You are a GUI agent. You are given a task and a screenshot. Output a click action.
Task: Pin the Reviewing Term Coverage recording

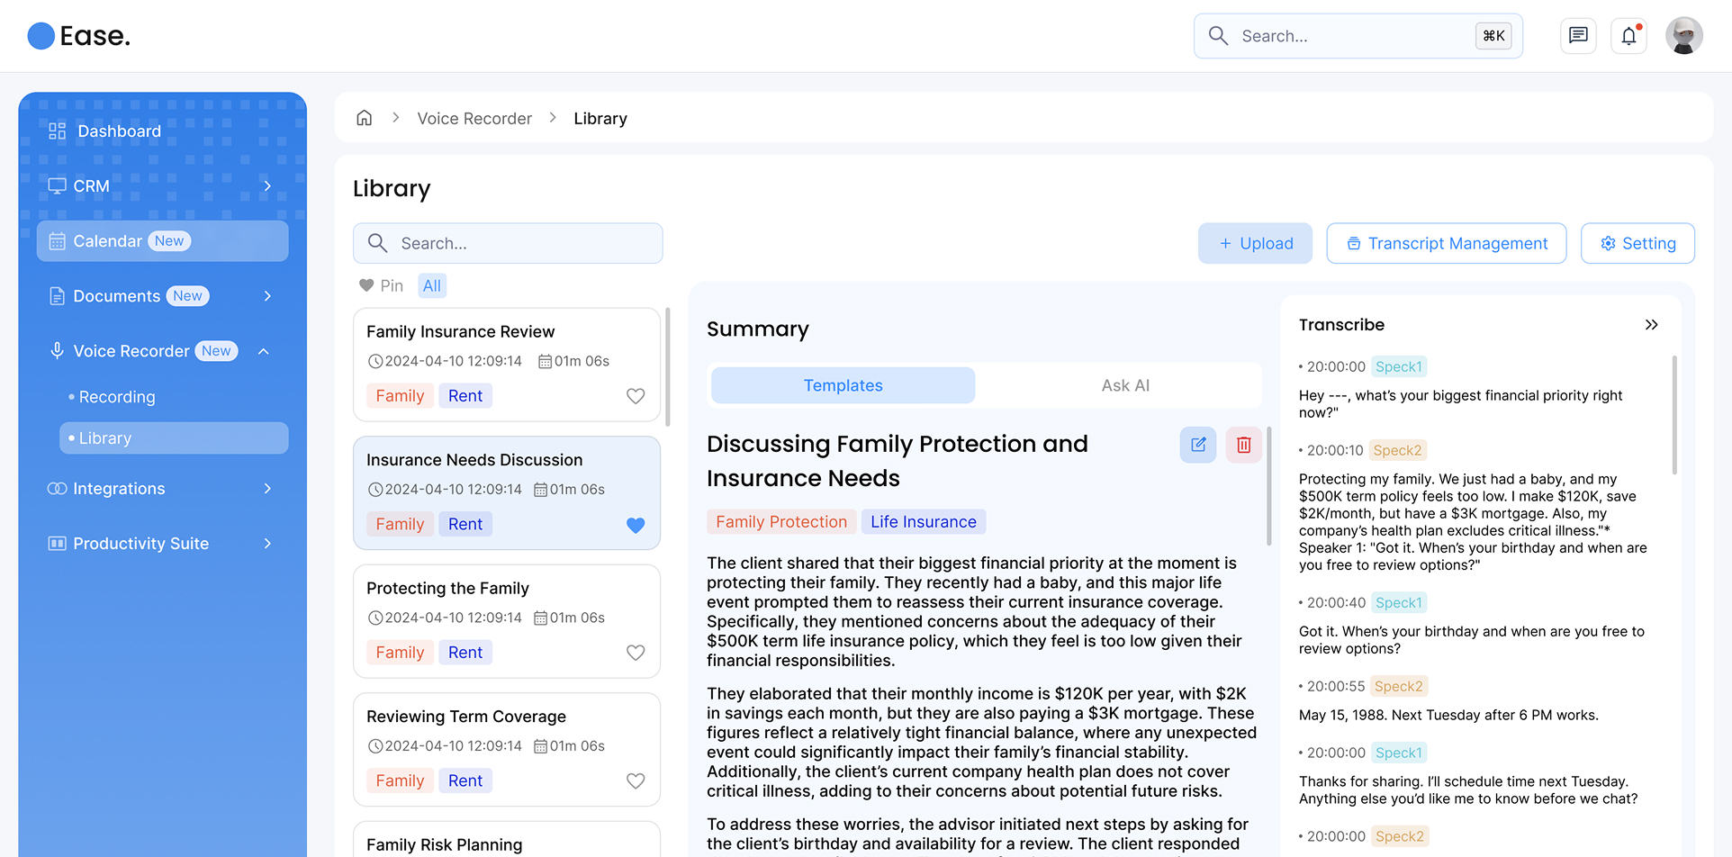(x=636, y=781)
